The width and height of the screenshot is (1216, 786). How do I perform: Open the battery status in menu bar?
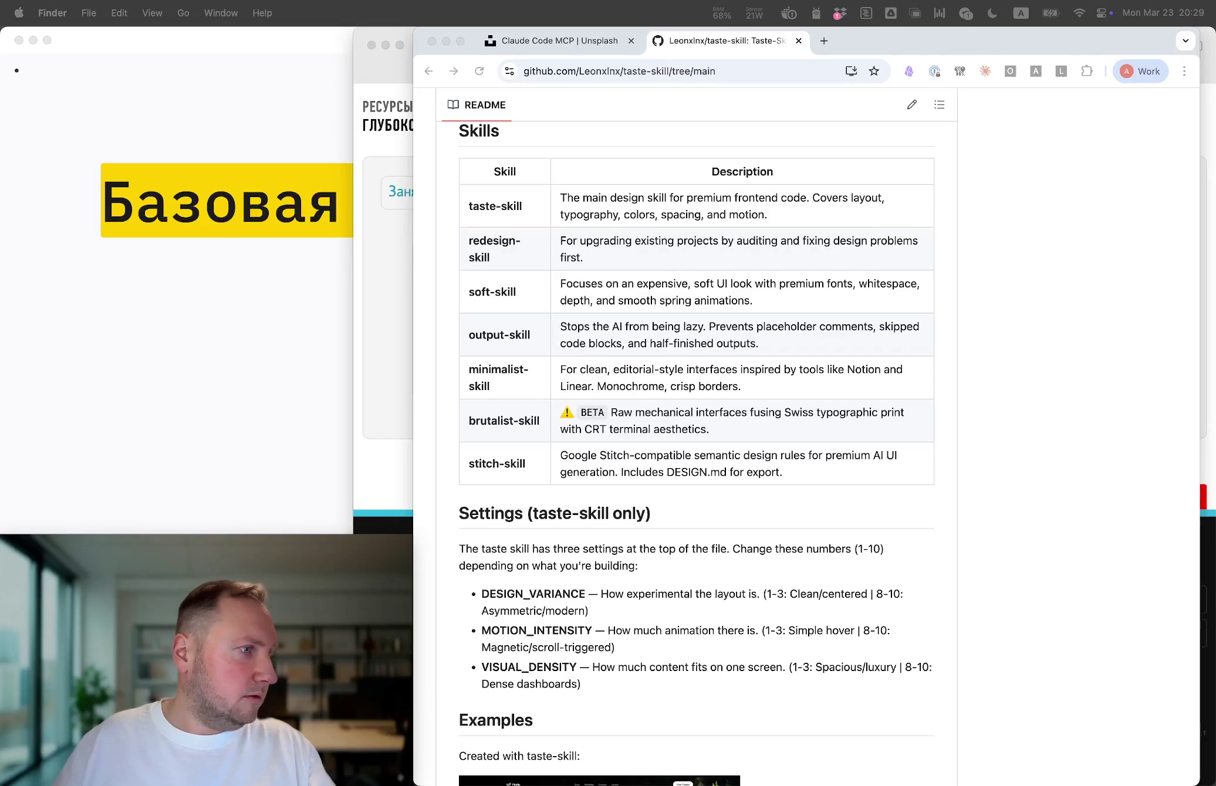point(1050,13)
